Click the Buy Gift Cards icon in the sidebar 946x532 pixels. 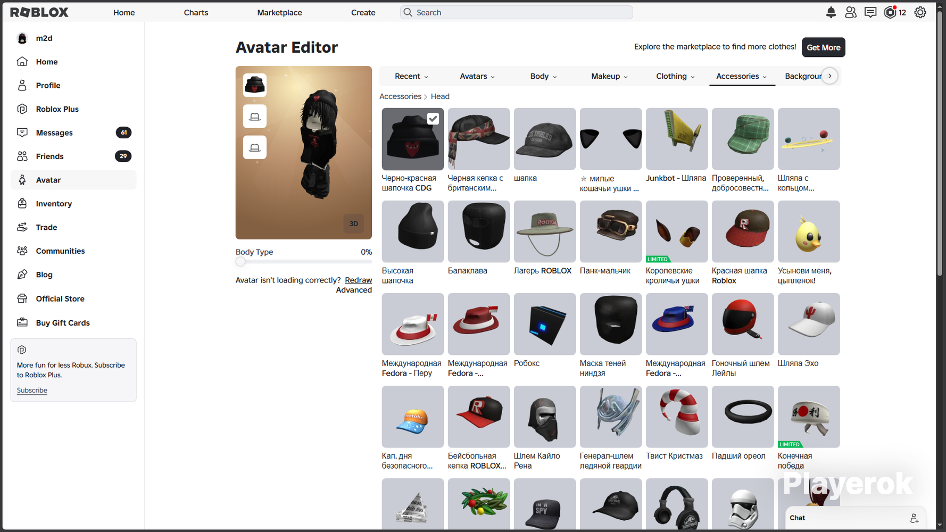(x=22, y=322)
